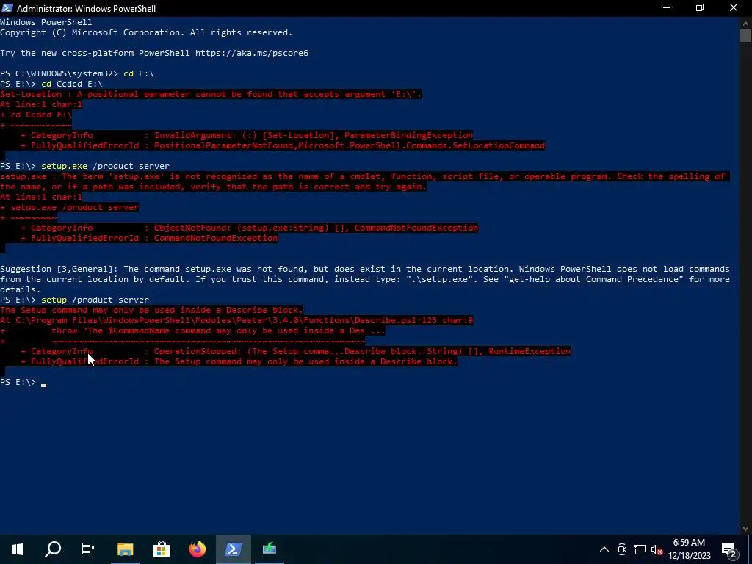The width and height of the screenshot is (752, 564).
Task: Click the vertical scrollbar thumb
Action: click(745, 35)
